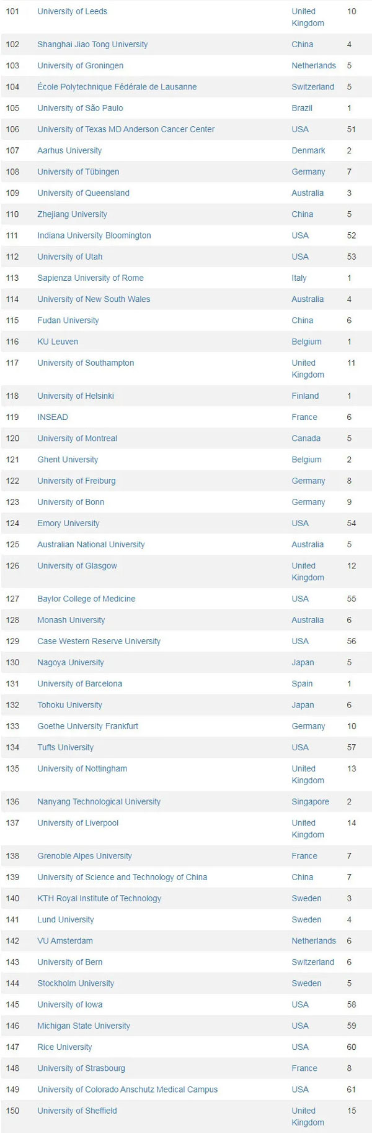Open KU Leuven link
This screenshot has width=372, height=1133.
point(58,342)
